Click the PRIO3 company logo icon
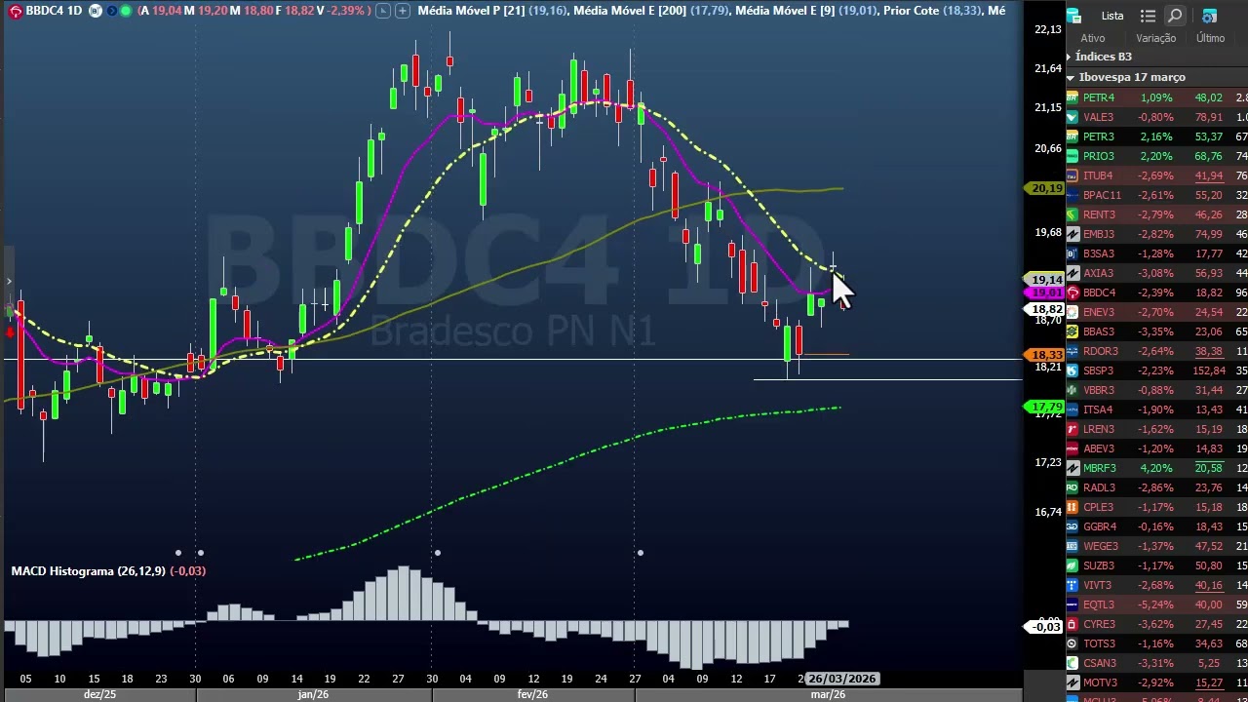 (1072, 156)
